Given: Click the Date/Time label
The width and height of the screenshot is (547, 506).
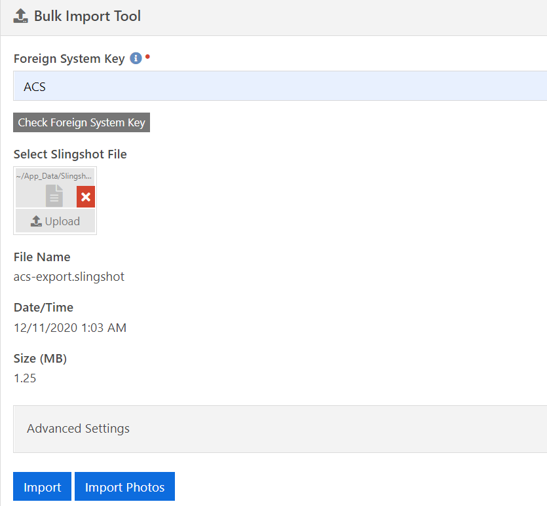Looking at the screenshot, I should click(x=43, y=308).
